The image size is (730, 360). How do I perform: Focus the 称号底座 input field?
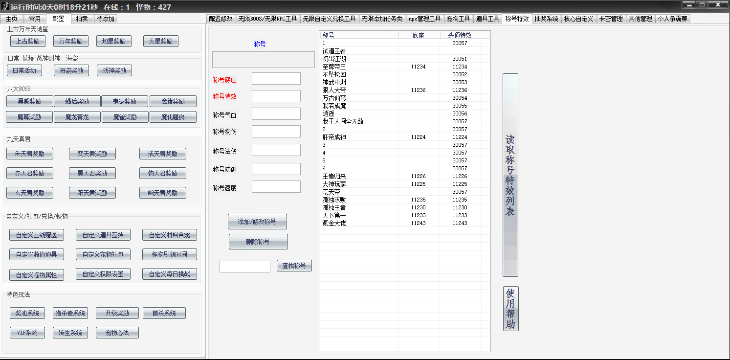click(x=276, y=79)
